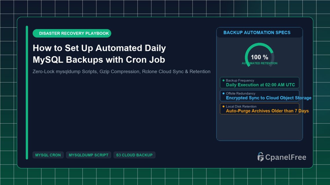
Task: Click the CpanelFree logo icon
Action: 261,157
